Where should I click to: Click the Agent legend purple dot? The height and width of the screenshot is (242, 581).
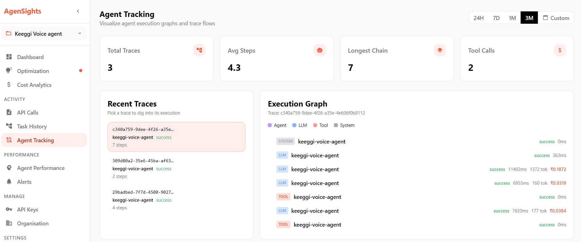pos(270,125)
